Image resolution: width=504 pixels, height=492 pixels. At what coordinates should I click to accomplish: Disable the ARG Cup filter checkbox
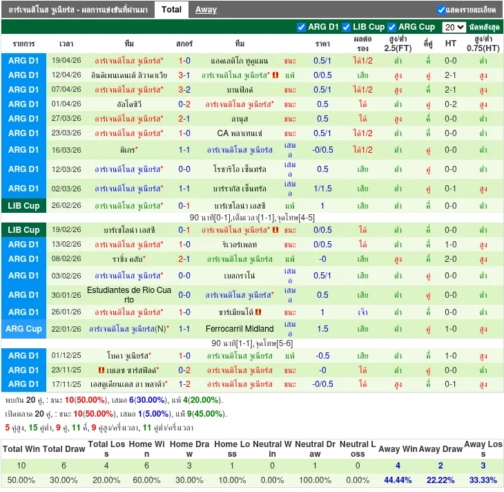pos(392,27)
